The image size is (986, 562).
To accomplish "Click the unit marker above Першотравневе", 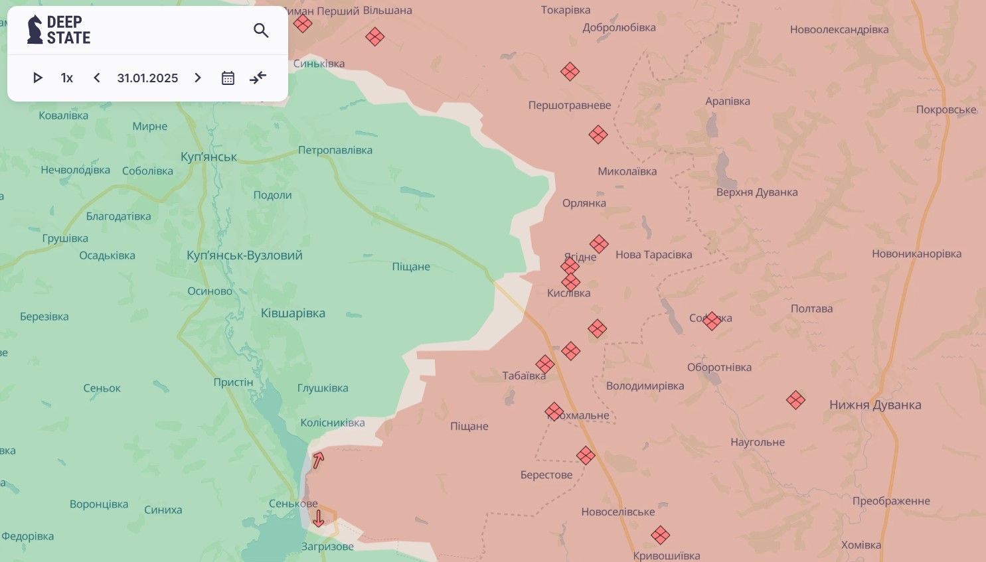I will click(570, 72).
